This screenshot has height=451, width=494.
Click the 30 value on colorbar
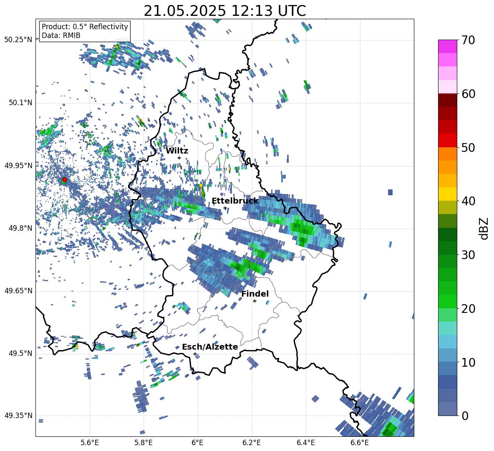(468, 255)
